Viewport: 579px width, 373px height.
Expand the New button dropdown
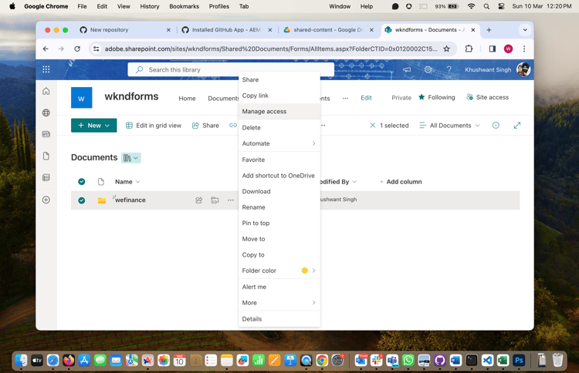coord(107,126)
